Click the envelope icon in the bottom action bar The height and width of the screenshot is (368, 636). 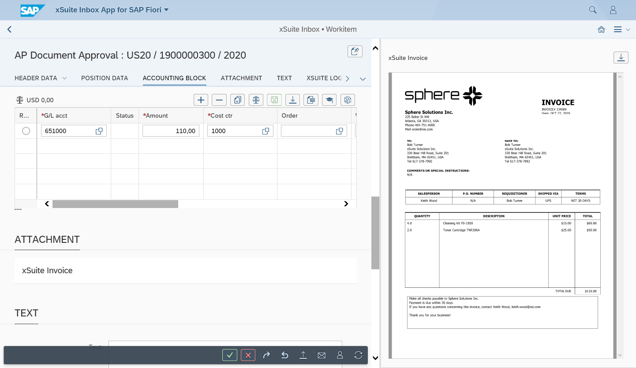click(x=322, y=355)
